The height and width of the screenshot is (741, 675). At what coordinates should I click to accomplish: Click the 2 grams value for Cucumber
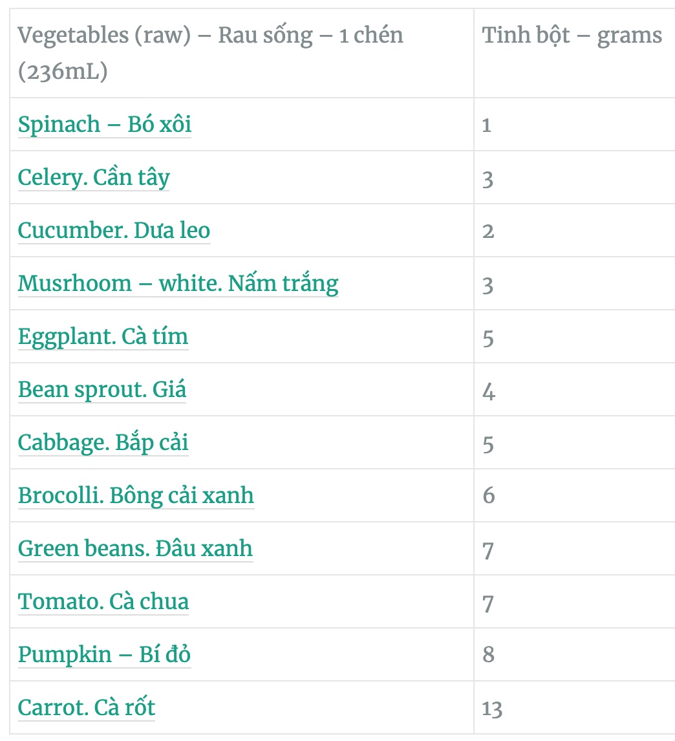click(x=488, y=231)
